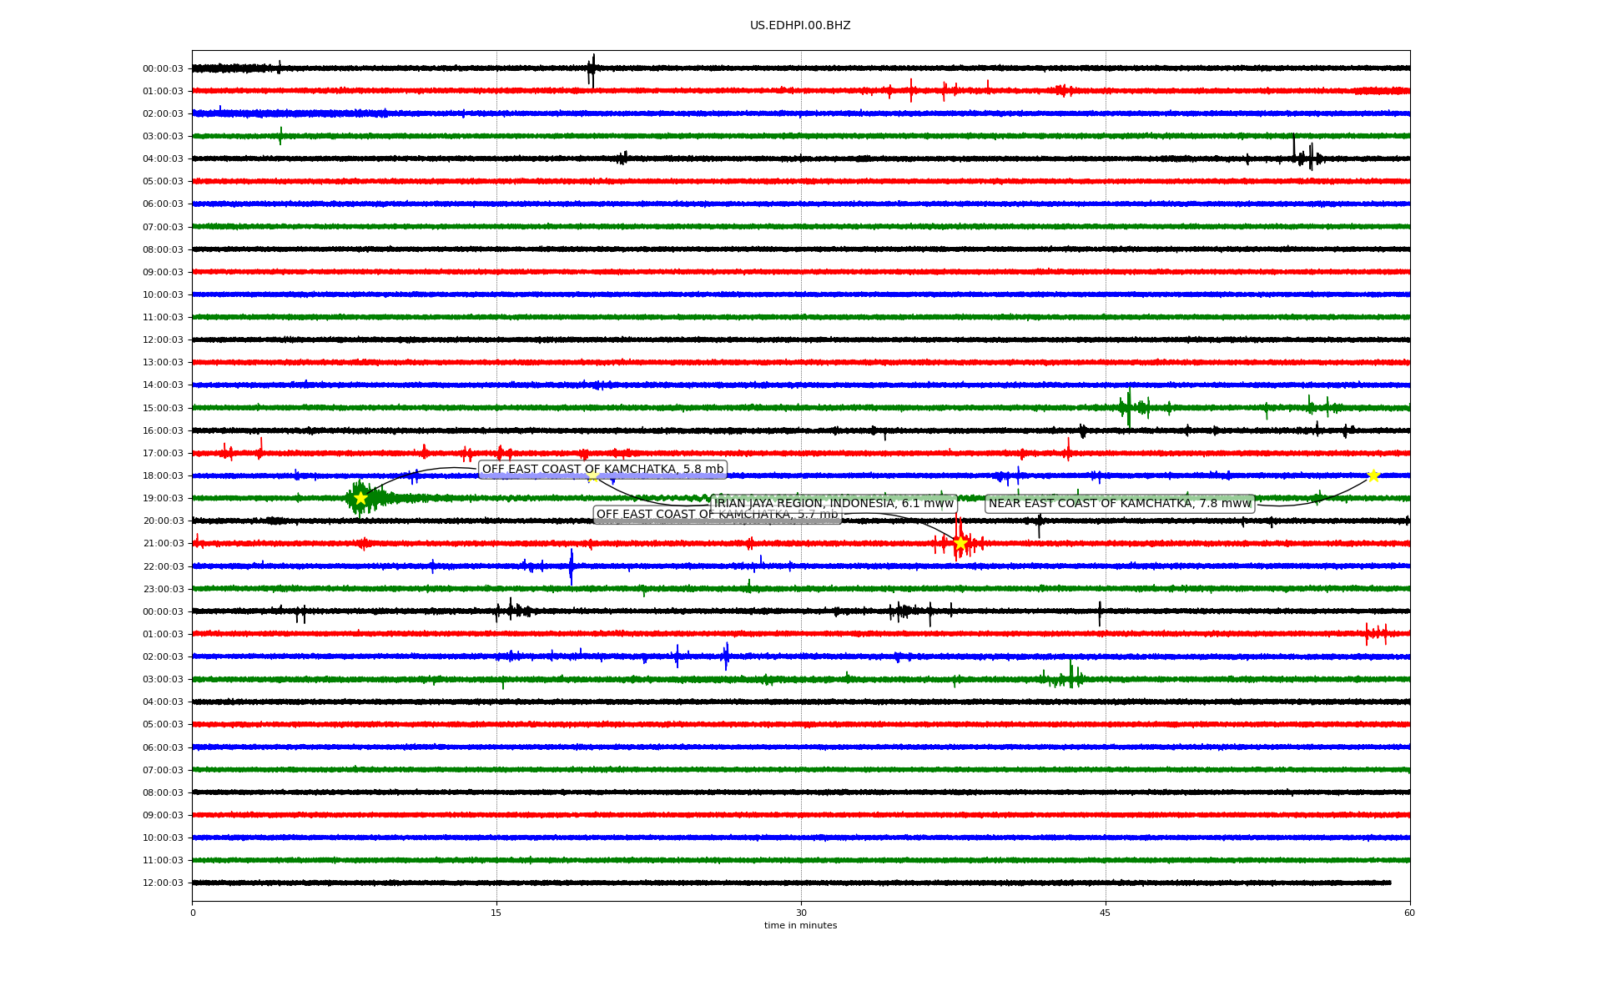Click the Near East Coast Kamchatka 7.8 mww label
The height and width of the screenshot is (1001, 1602).
(1120, 503)
